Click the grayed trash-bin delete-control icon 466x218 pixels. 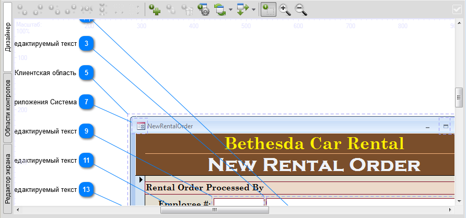coord(188,9)
